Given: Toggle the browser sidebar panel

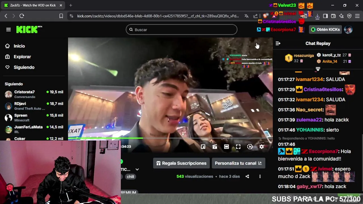Looking at the screenshot, I should coord(325,16).
